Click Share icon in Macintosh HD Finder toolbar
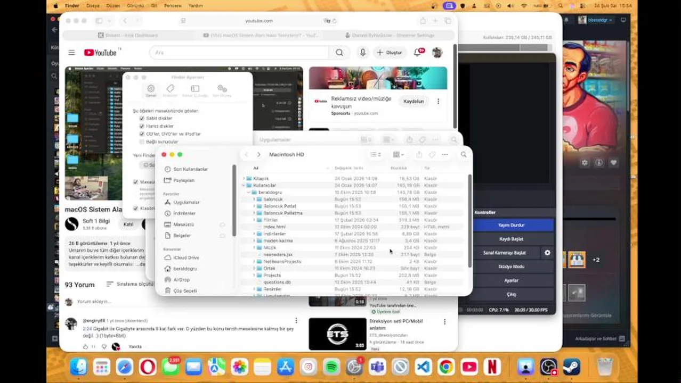This screenshot has height=383, width=681. click(x=419, y=155)
